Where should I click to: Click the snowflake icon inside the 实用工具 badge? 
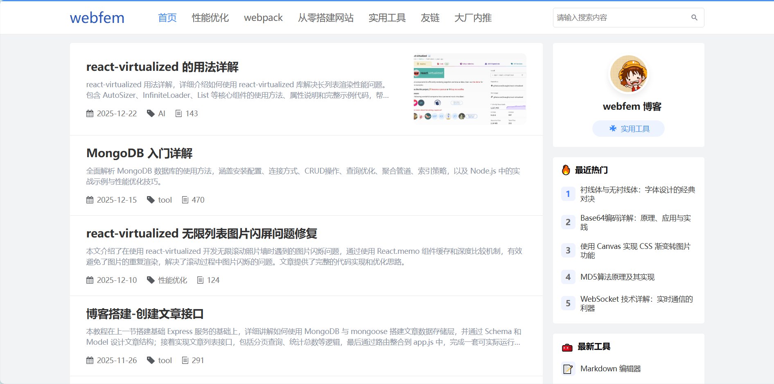(x=612, y=128)
